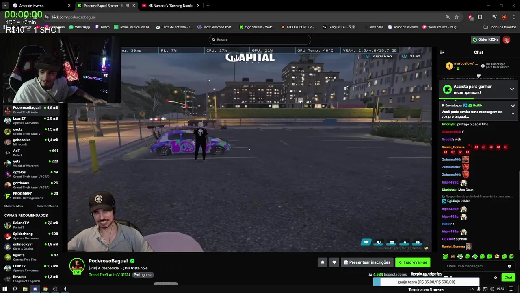The height and width of the screenshot is (293, 520).
Task: Expand the 'Assista para ganhar recompensas' panel
Action: click(x=512, y=90)
